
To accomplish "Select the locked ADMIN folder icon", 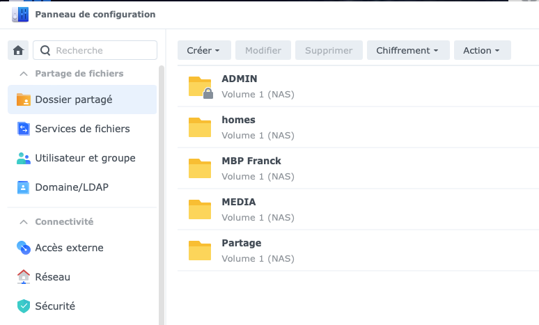I will [200, 86].
